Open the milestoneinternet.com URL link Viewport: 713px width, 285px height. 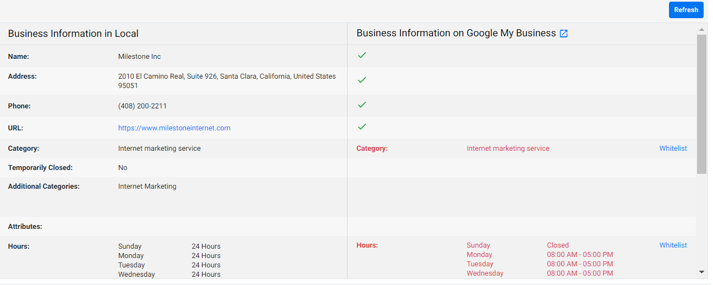tap(174, 128)
